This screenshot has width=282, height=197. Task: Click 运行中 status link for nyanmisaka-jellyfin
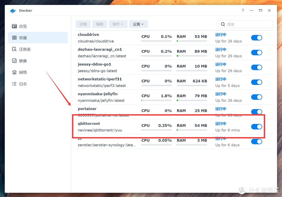coord(221,94)
